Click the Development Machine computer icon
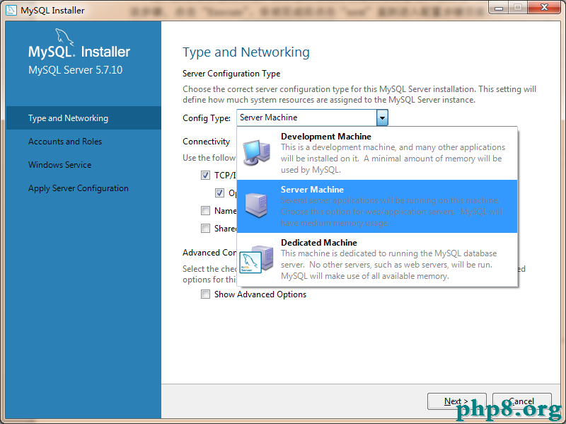The width and height of the screenshot is (566, 424). pyautogui.click(x=256, y=153)
